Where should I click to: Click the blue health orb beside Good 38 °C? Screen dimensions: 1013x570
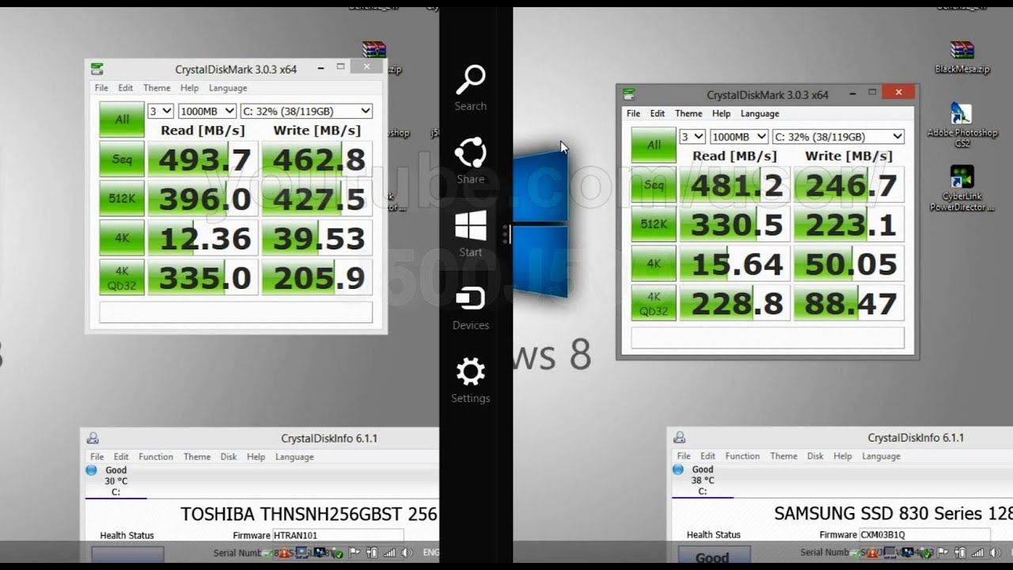(x=677, y=469)
